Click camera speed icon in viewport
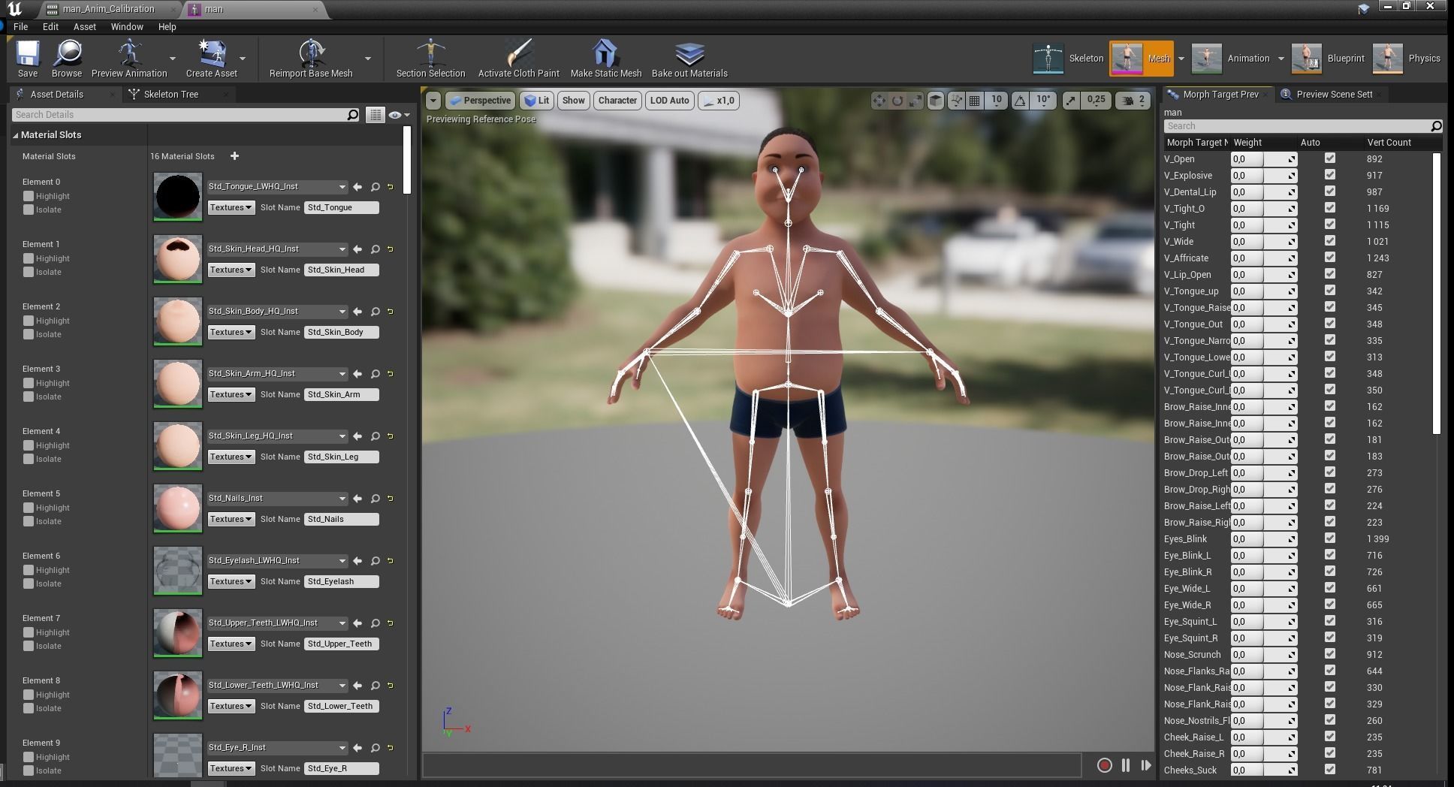The image size is (1454, 787). (1128, 101)
